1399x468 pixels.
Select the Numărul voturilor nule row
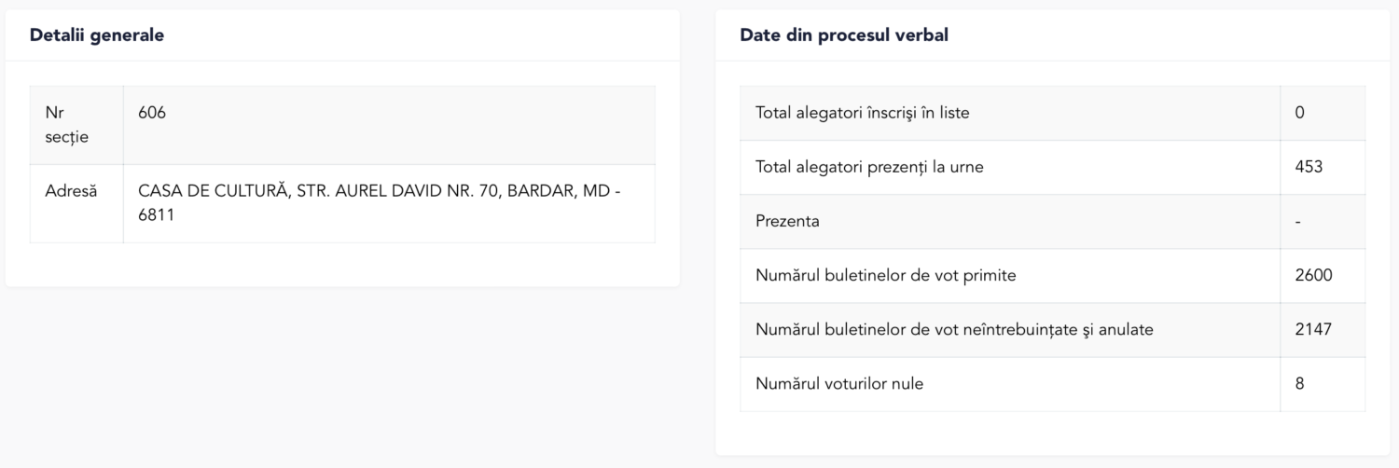coord(1052,383)
